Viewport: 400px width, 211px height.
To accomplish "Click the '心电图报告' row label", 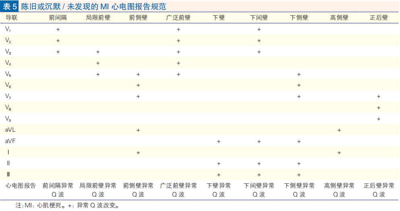I will pos(20,186).
